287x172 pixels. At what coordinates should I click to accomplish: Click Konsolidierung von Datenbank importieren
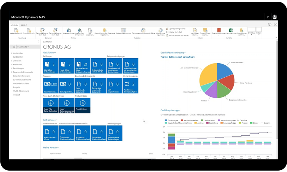coord(105,32)
